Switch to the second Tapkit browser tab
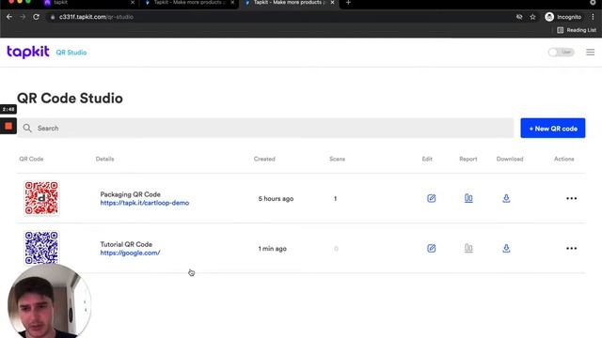Viewport: 602px width, 338px height. pos(188,3)
